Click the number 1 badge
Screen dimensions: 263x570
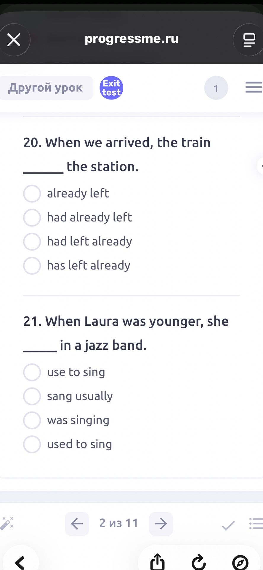pyautogui.click(x=216, y=88)
